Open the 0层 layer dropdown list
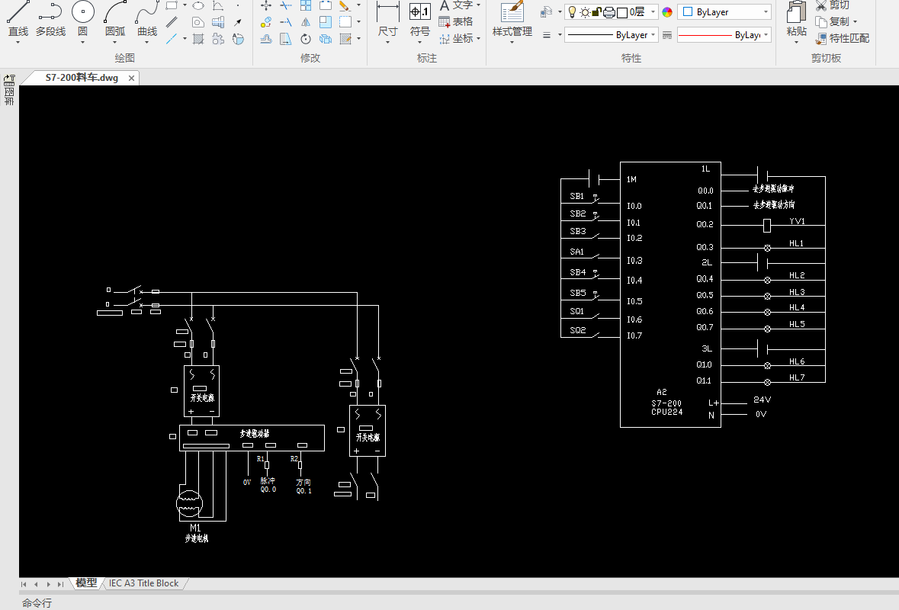The width and height of the screenshot is (899, 610). (x=640, y=11)
